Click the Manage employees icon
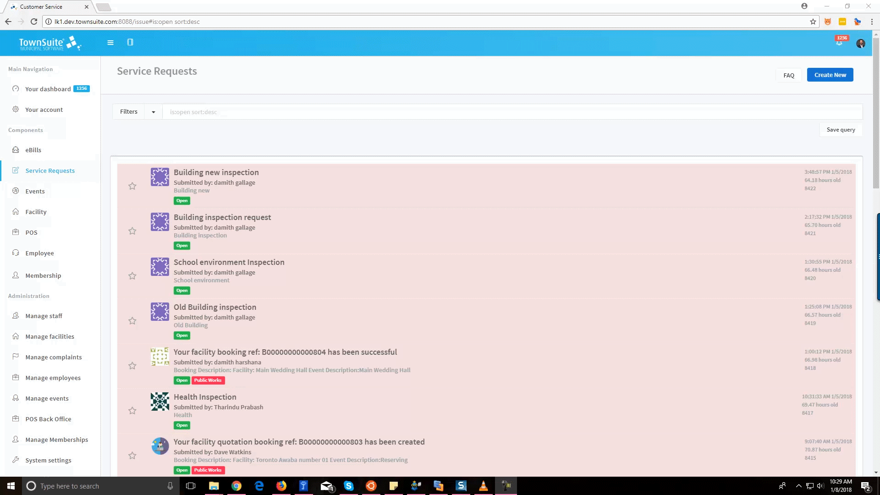The image size is (880, 495). (x=16, y=377)
